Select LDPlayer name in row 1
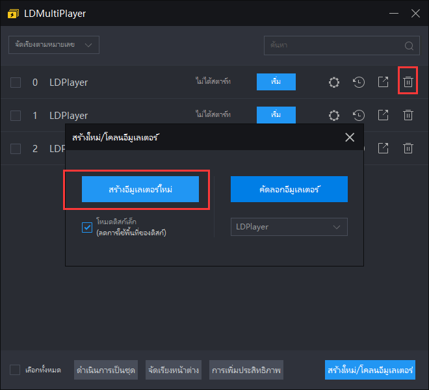429x390 pixels. pyautogui.click(x=68, y=116)
